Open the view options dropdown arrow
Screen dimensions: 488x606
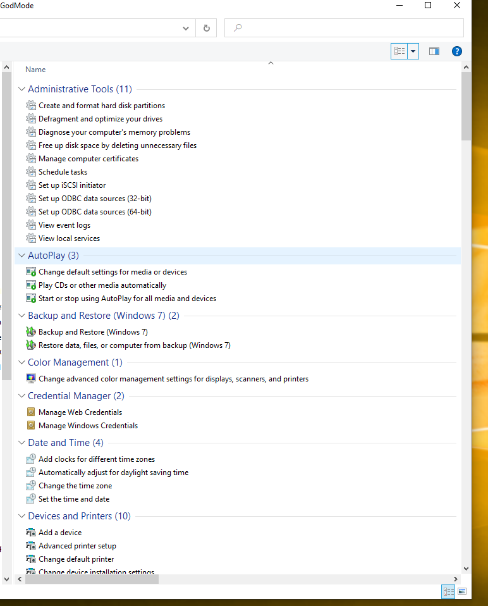point(413,51)
